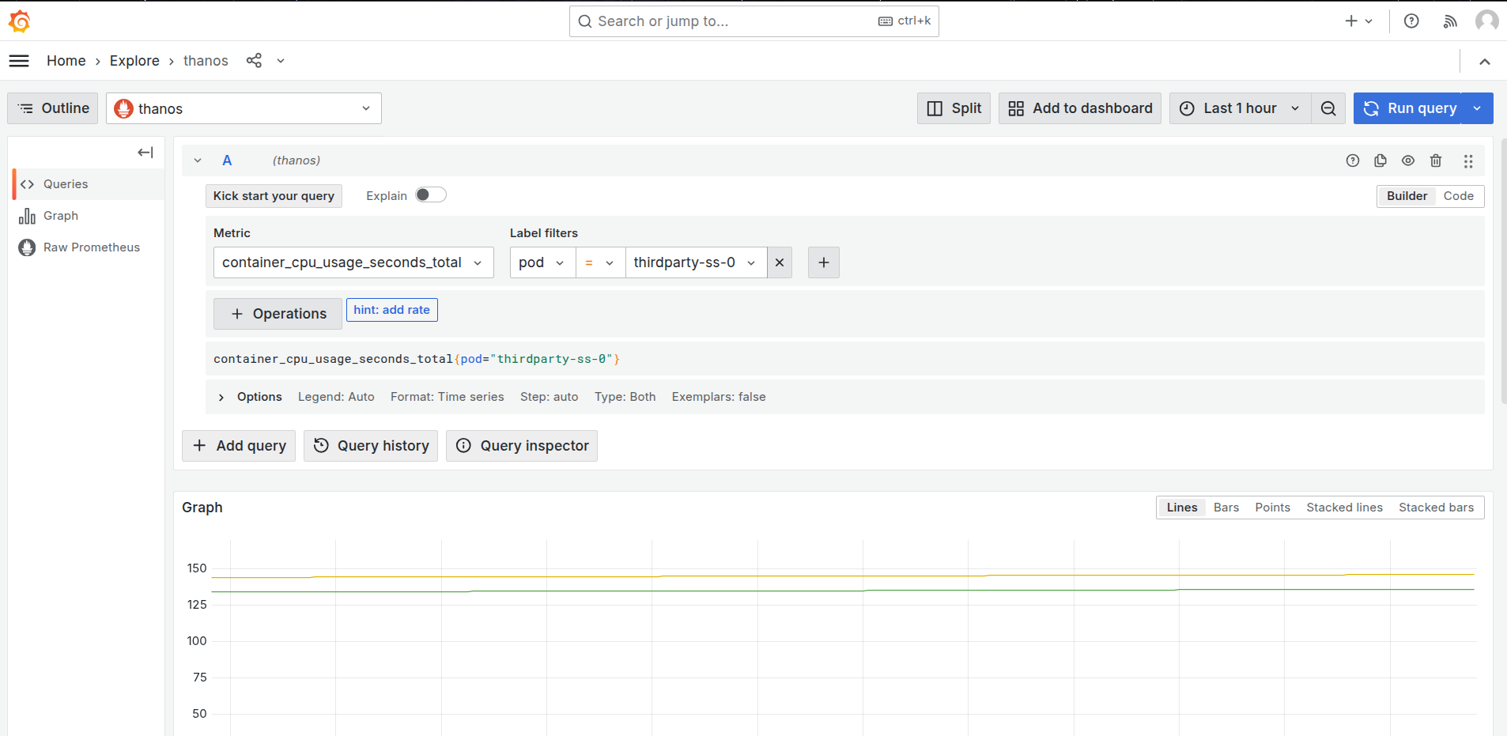Open the news feed RSS icon
The width and height of the screenshot is (1507, 736).
pyautogui.click(x=1450, y=21)
